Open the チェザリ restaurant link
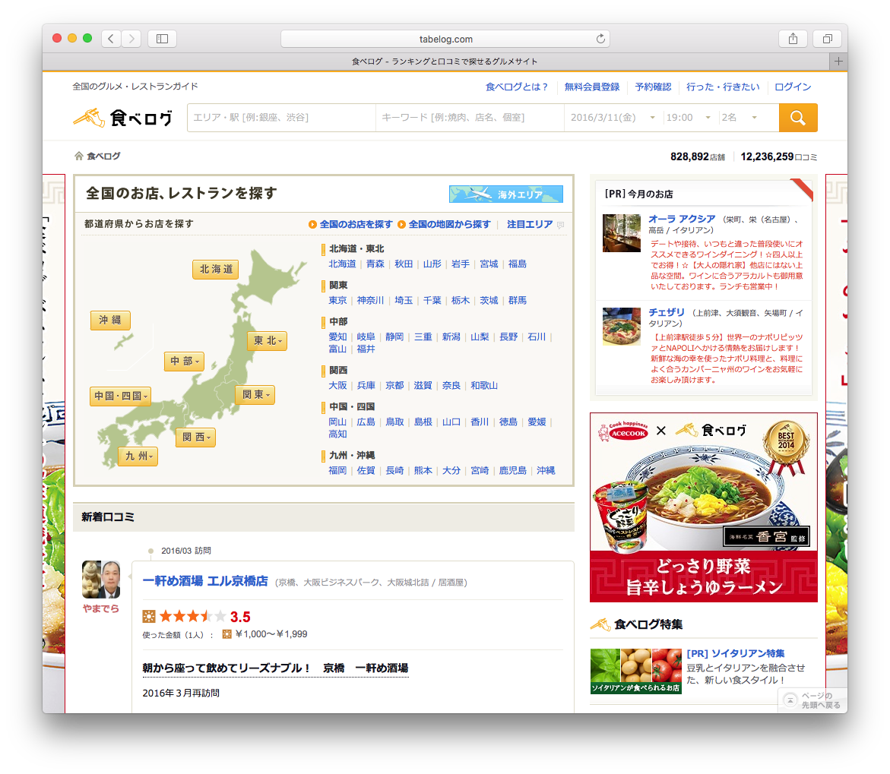The width and height of the screenshot is (890, 774). point(667,312)
